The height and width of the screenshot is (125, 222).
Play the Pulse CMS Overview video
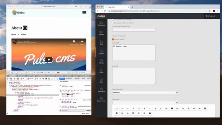pyautogui.click(x=49, y=60)
